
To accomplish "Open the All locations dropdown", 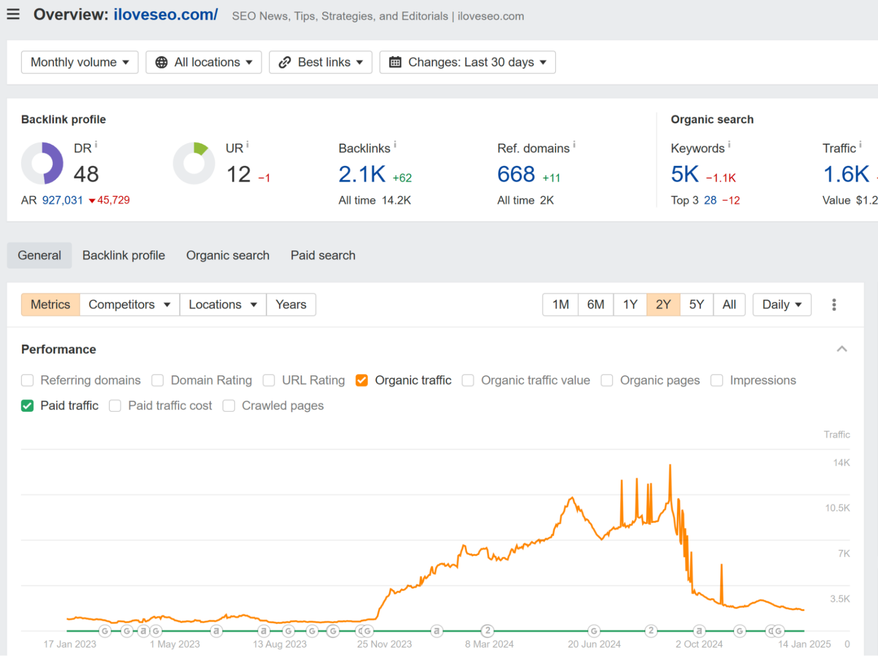I will click(x=203, y=62).
